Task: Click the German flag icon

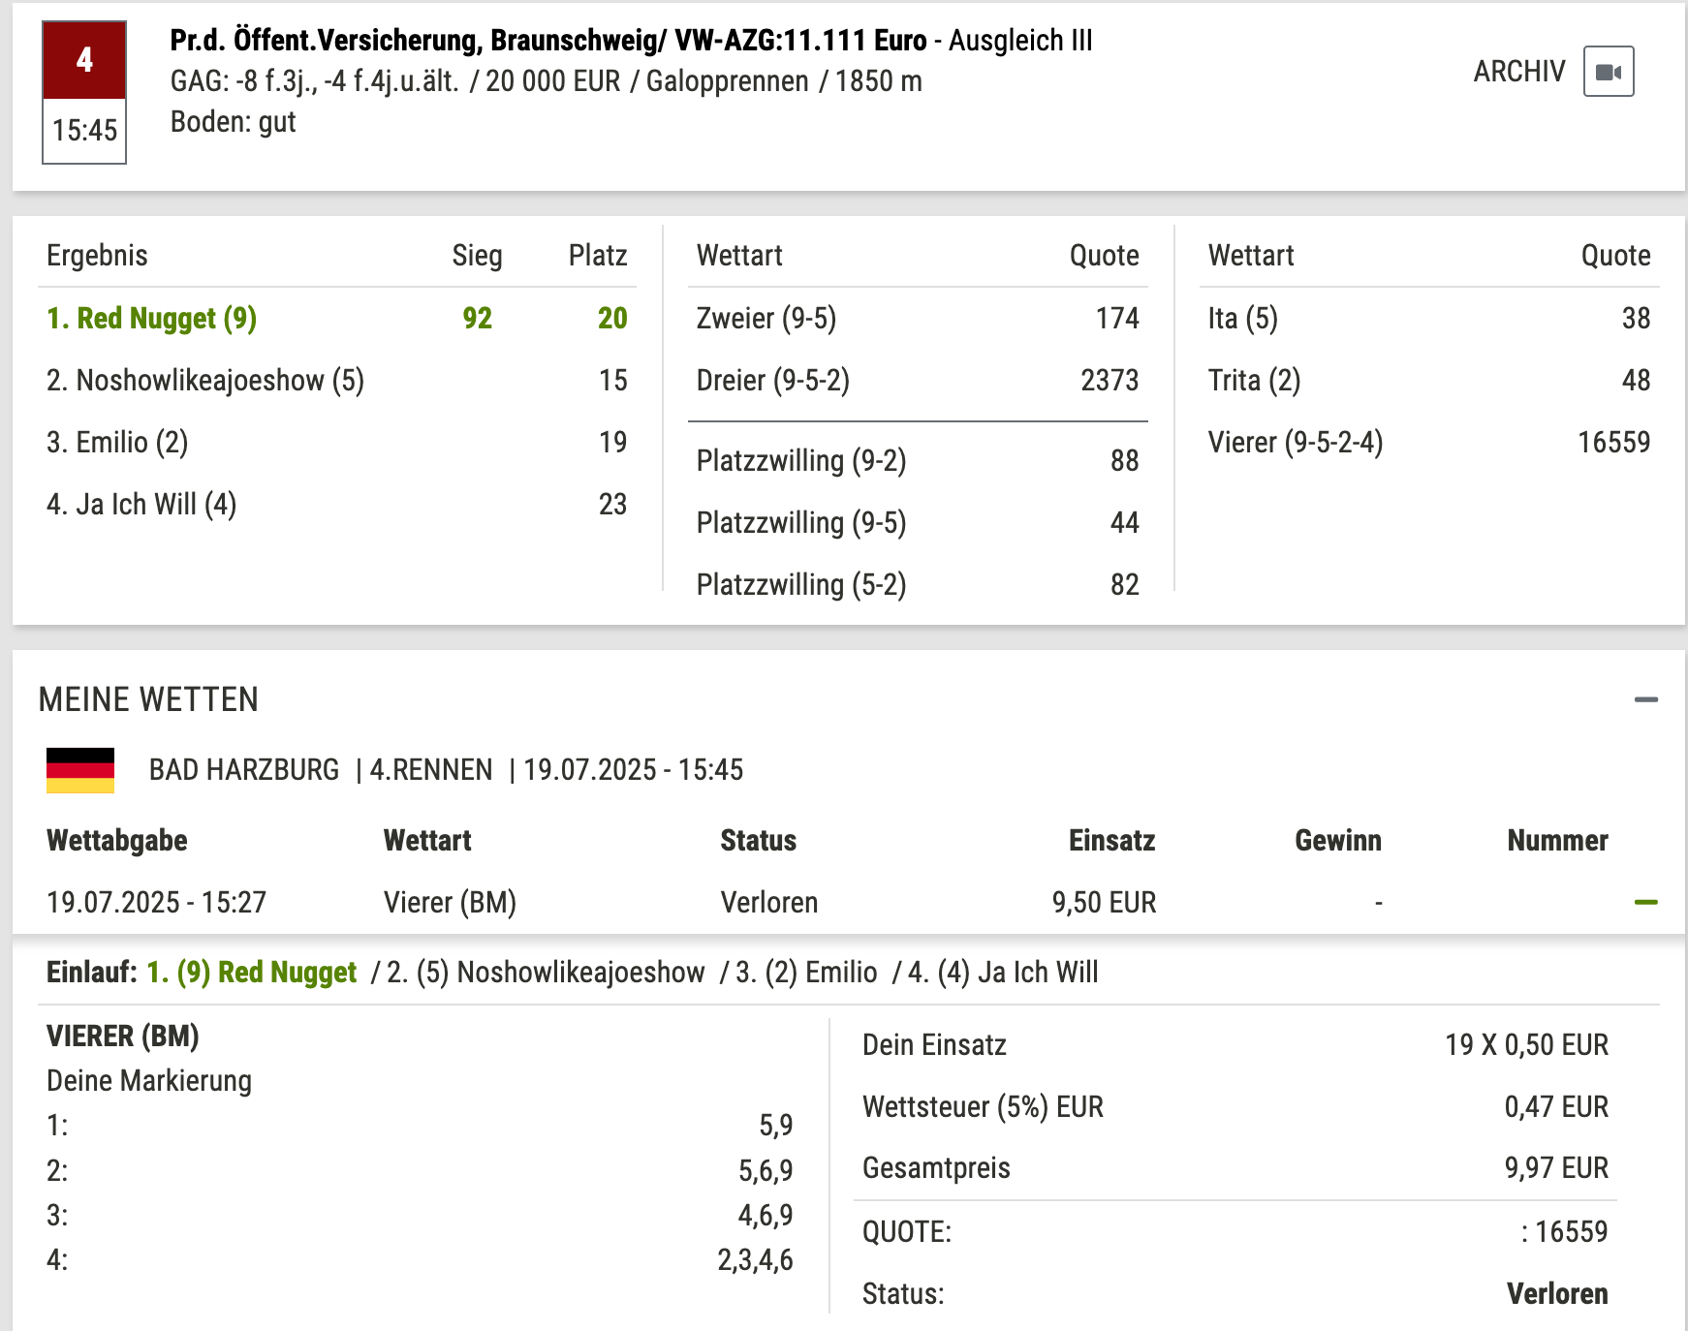Action: (80, 770)
